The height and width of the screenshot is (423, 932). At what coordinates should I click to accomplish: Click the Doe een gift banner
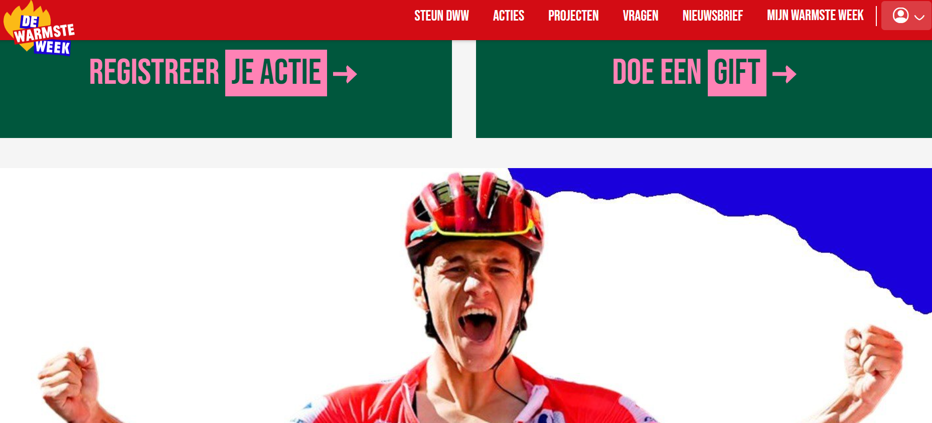(x=704, y=89)
